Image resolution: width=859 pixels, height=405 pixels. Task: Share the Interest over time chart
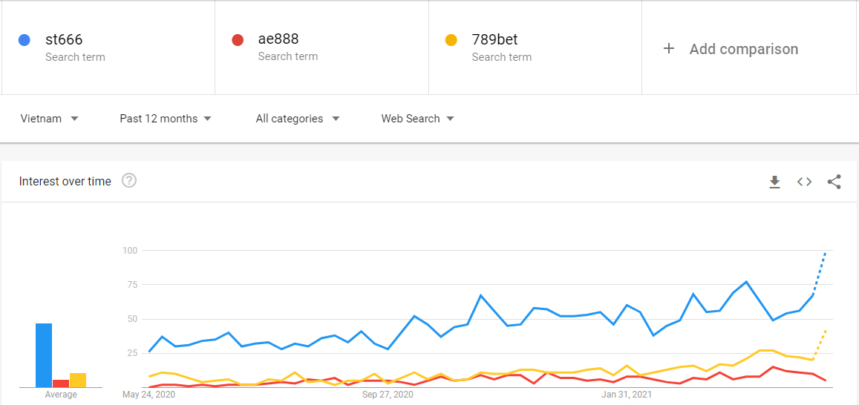tap(834, 182)
